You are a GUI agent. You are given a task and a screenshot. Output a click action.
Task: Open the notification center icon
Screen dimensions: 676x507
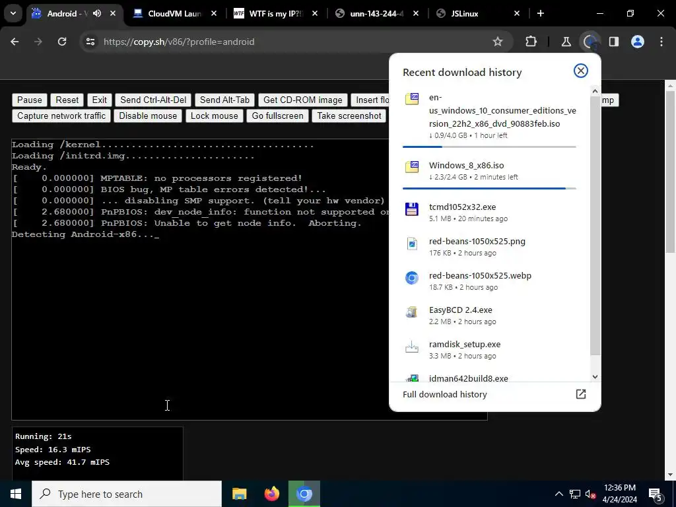click(656, 494)
